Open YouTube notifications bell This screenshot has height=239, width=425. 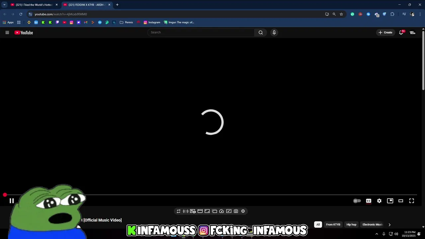(401, 33)
